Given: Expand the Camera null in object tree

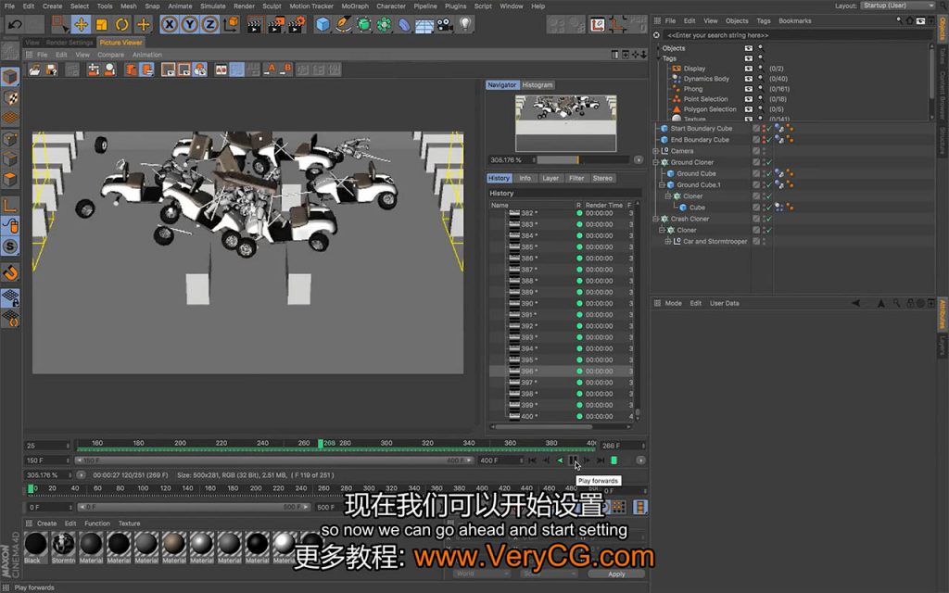Looking at the screenshot, I should 655,151.
